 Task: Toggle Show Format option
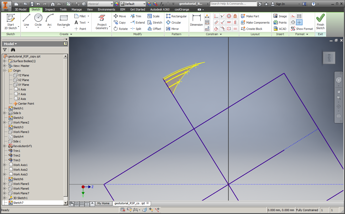tap(302, 29)
